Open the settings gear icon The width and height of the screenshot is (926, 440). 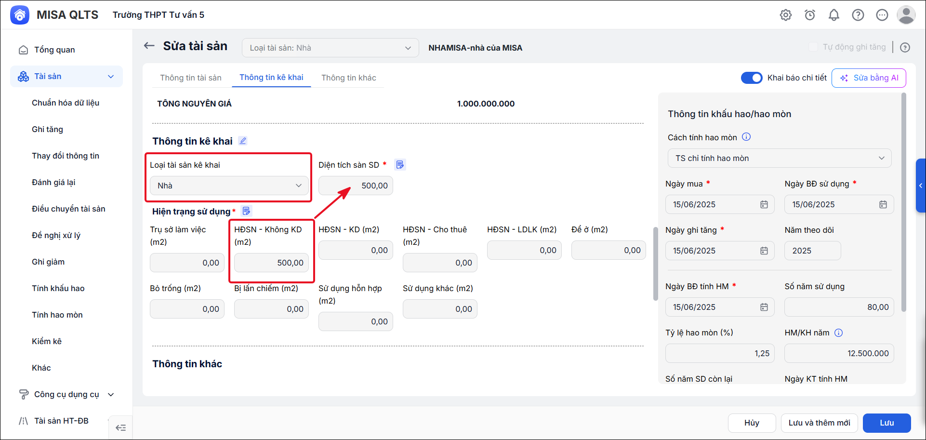(x=786, y=15)
